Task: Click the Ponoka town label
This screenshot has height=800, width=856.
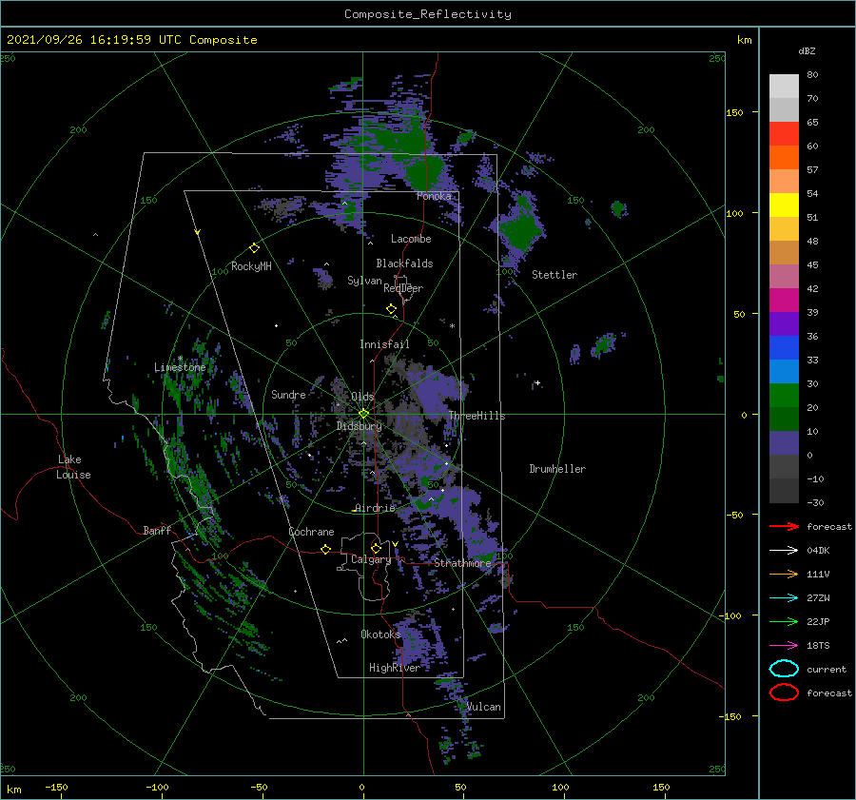Action: tap(434, 196)
